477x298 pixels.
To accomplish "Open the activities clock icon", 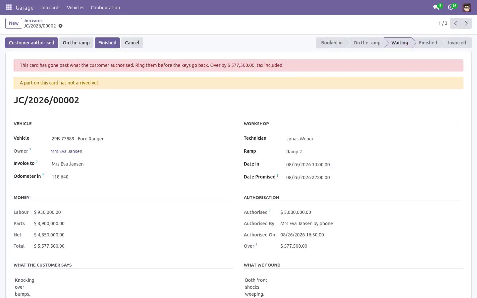I will click(450, 7).
